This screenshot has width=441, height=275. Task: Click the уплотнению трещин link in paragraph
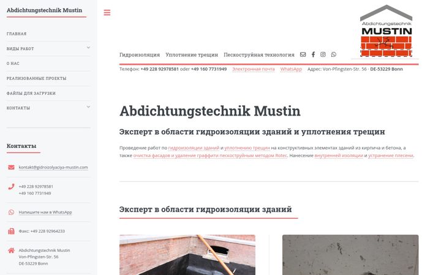point(247,148)
